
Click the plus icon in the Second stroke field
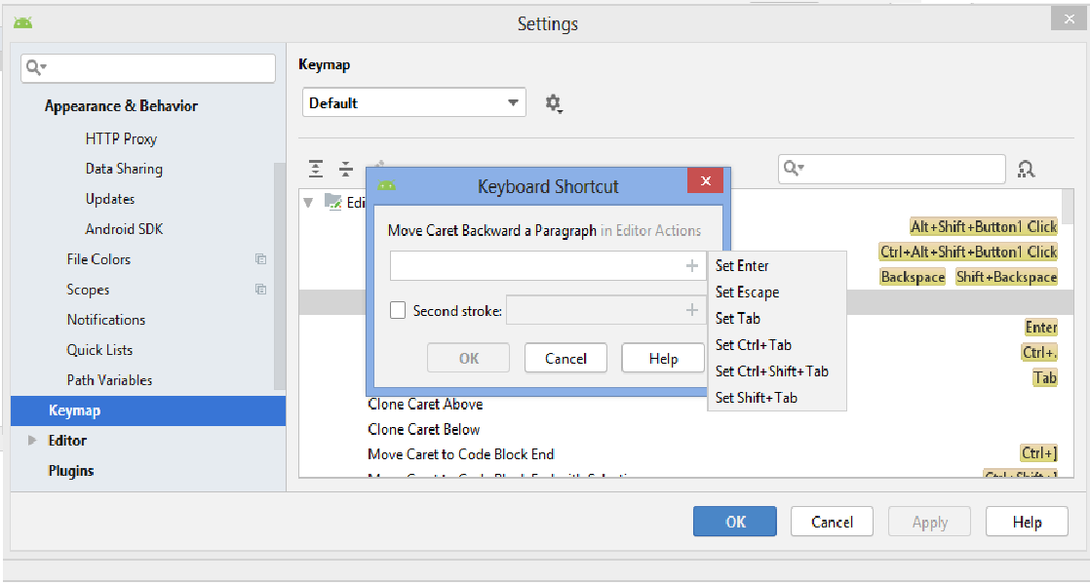click(x=692, y=310)
